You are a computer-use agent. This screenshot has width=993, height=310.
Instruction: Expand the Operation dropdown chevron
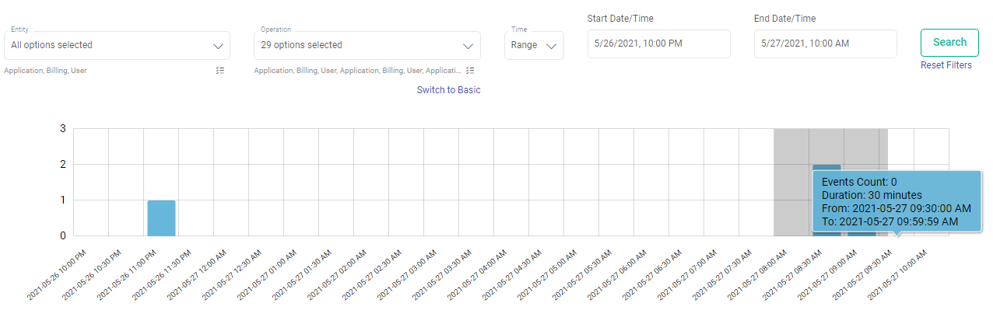point(468,46)
